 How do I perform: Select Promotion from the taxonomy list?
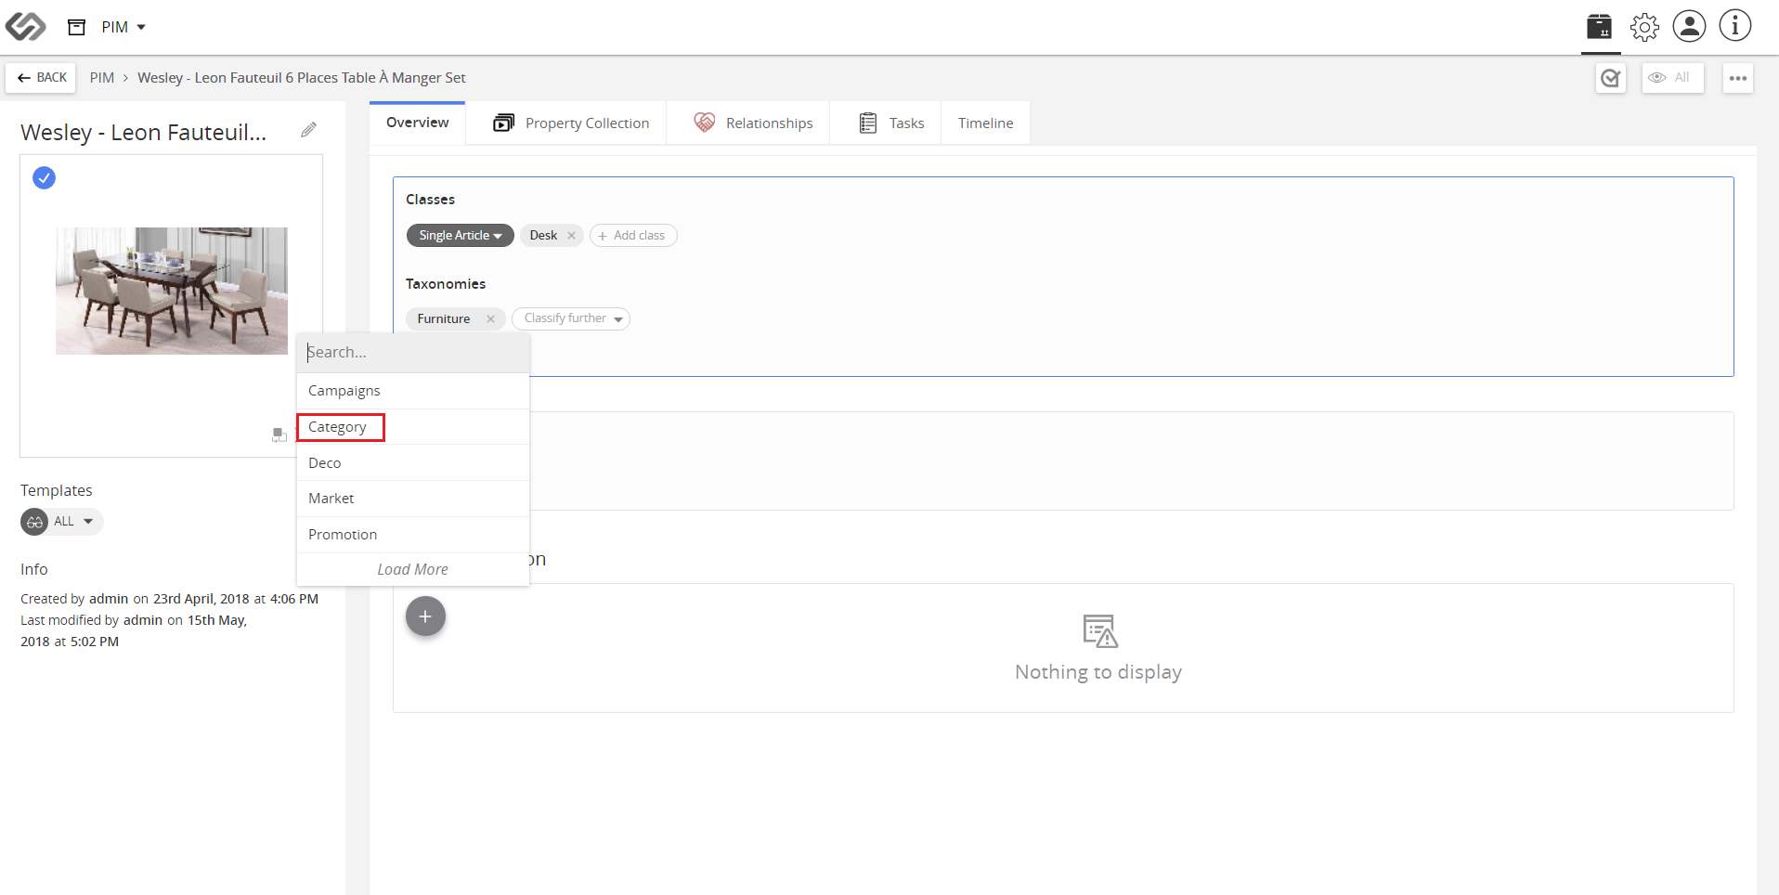coord(413,535)
